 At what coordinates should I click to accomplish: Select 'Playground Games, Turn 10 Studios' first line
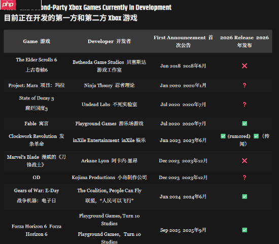click(x=109, y=220)
